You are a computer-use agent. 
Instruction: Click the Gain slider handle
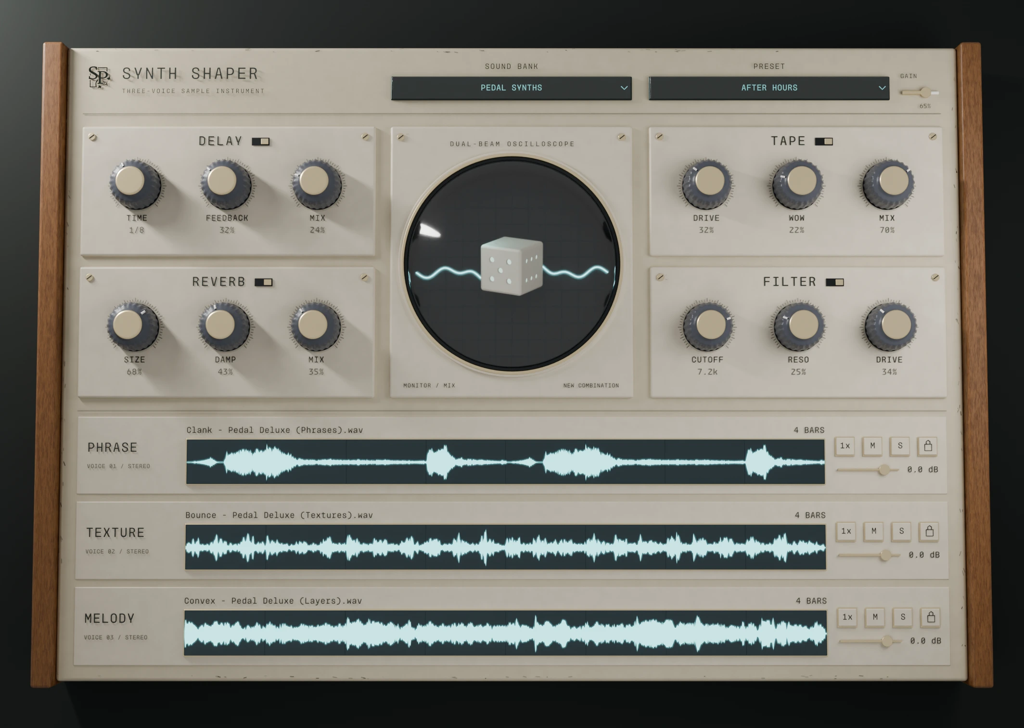click(x=924, y=92)
